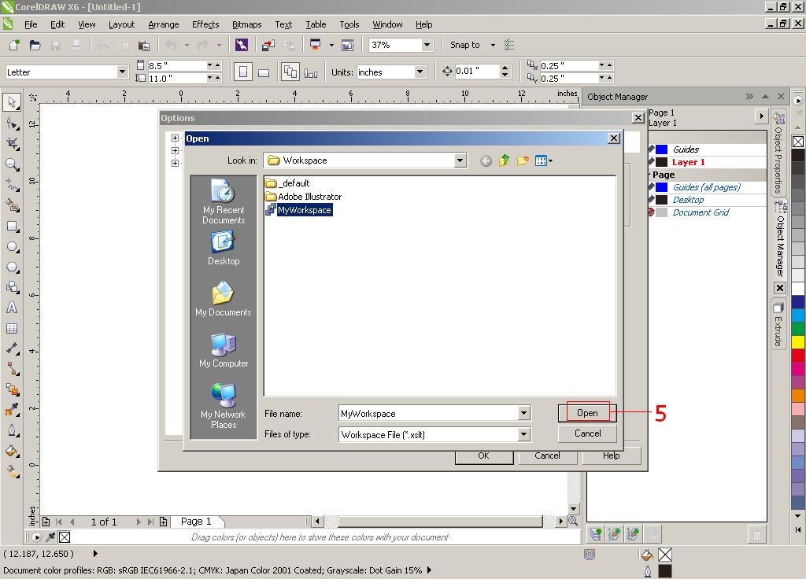Click the Paste toolbar icon
The width and height of the screenshot is (806, 579).
pyautogui.click(x=145, y=45)
